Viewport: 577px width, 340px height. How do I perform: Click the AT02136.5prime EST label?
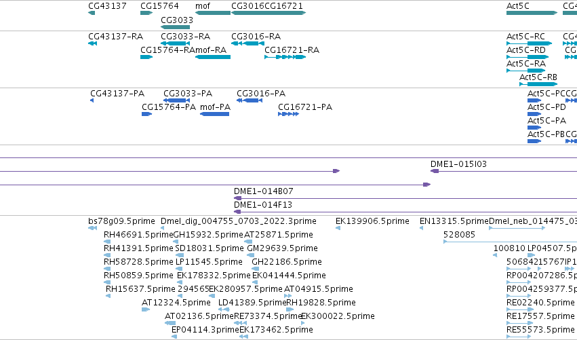pos(199,317)
